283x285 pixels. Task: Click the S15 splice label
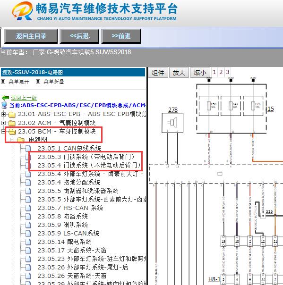[269, 211]
